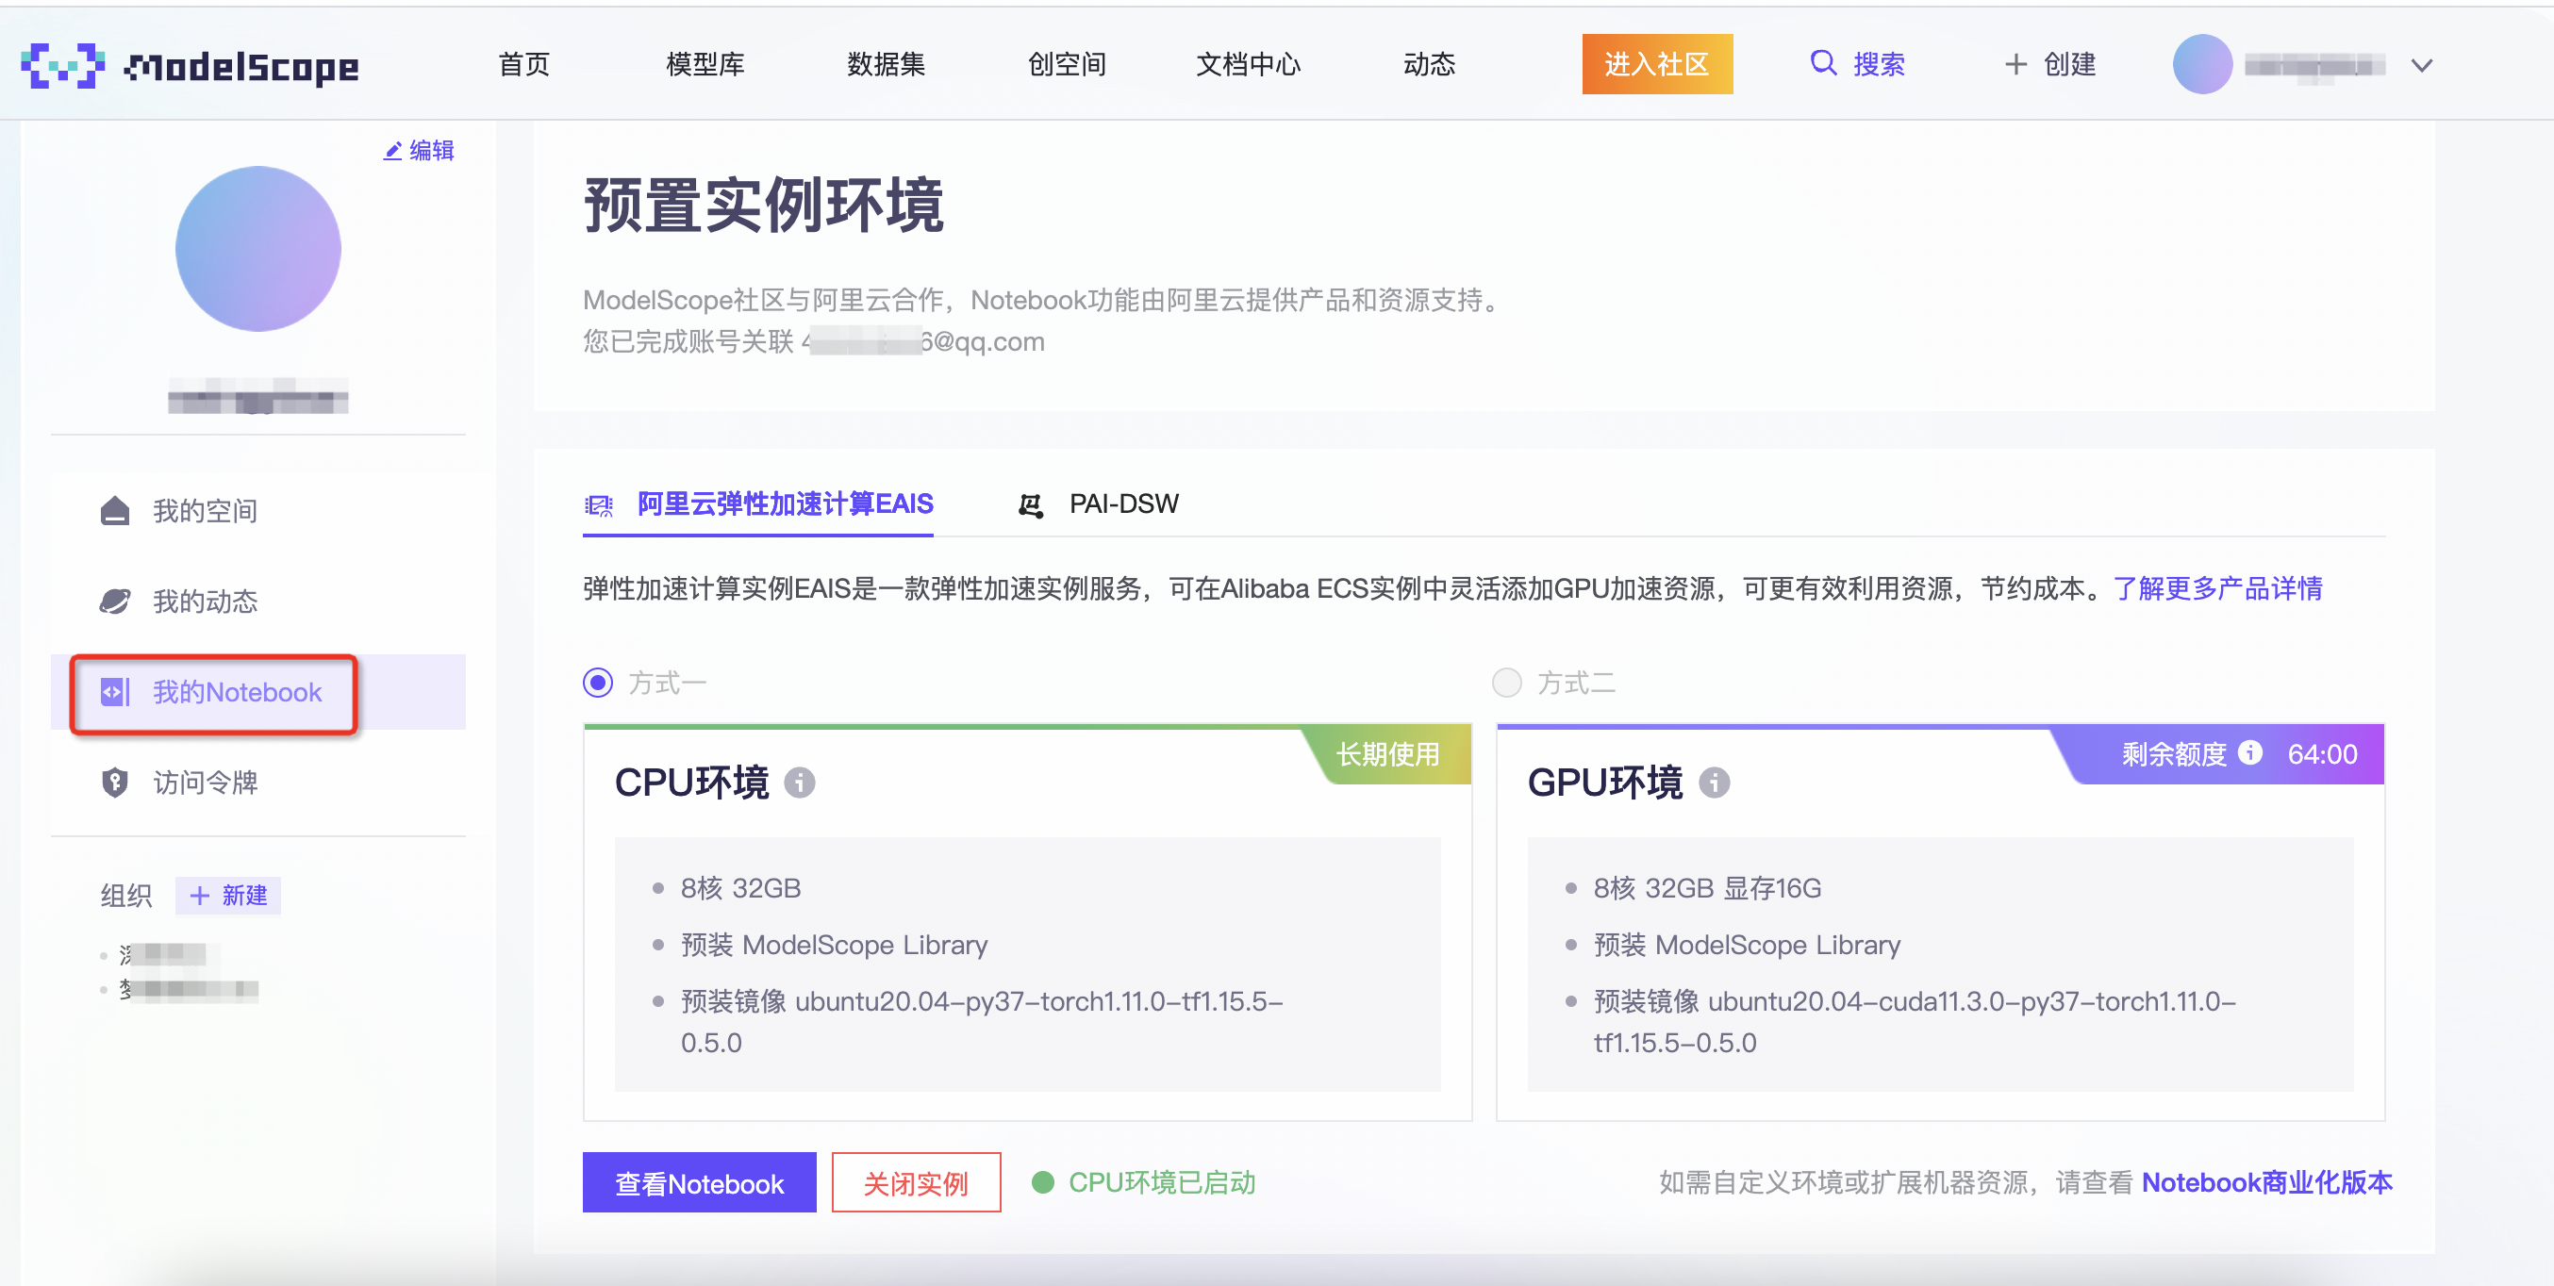Open the Notebook商业化版本 link
This screenshot has width=2554, height=1286.
pyautogui.click(x=2267, y=1183)
